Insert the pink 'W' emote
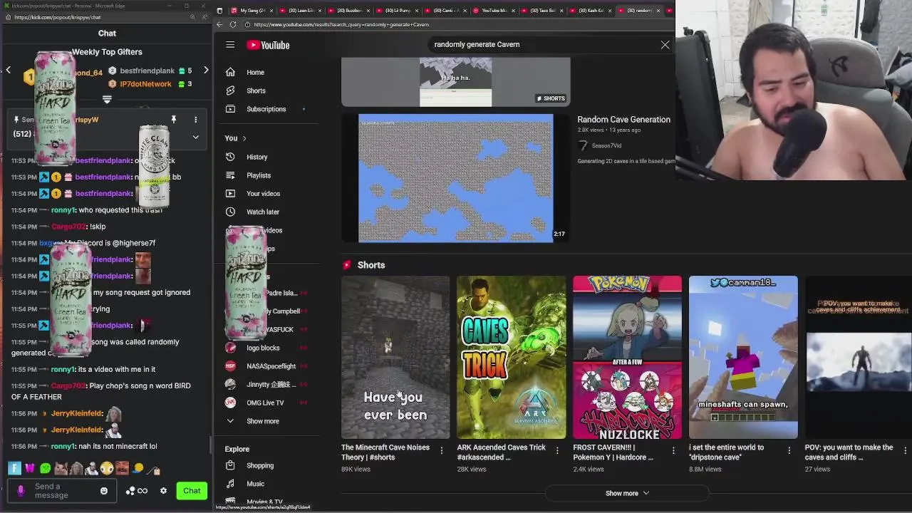 [30, 468]
